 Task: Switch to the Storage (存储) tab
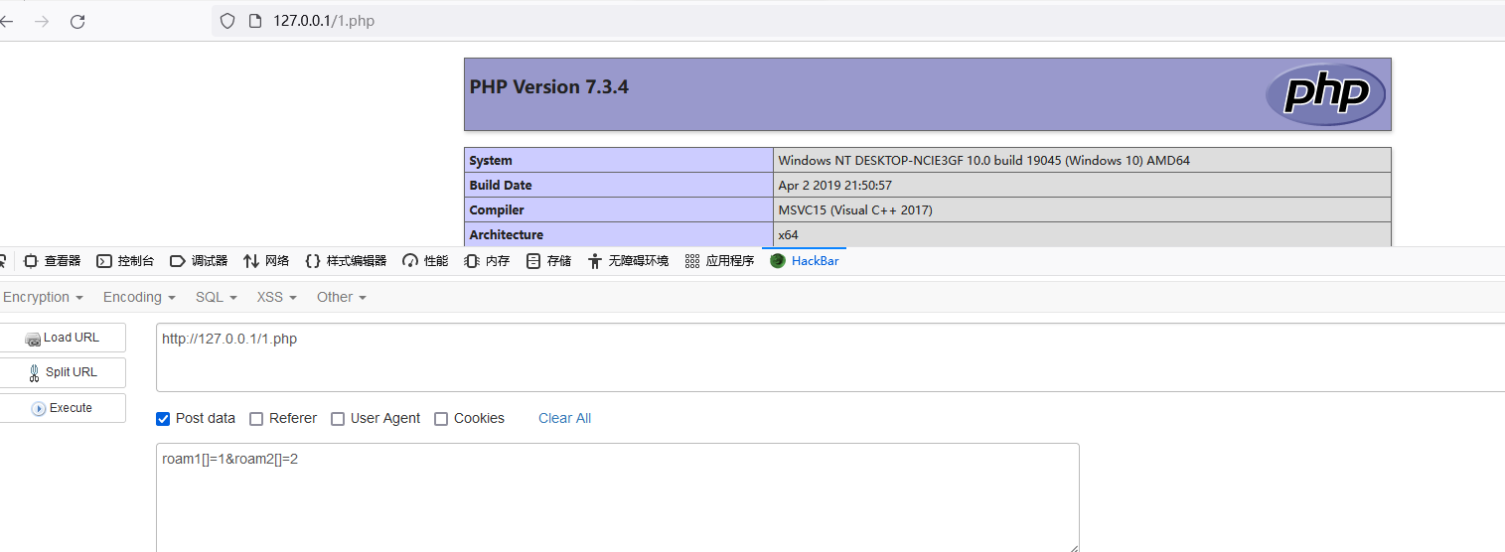click(548, 261)
